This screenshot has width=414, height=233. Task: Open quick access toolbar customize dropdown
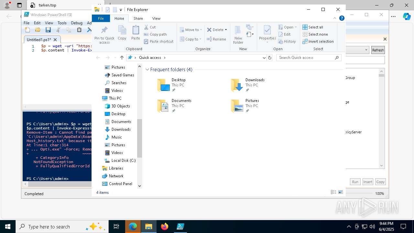[x=121, y=10]
